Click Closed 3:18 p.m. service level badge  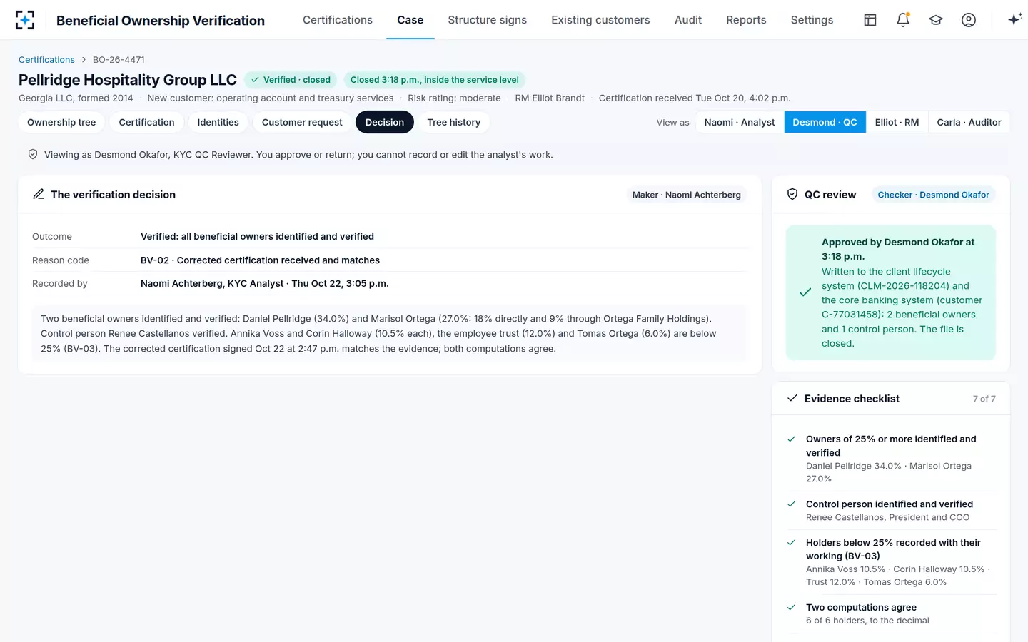click(x=435, y=80)
